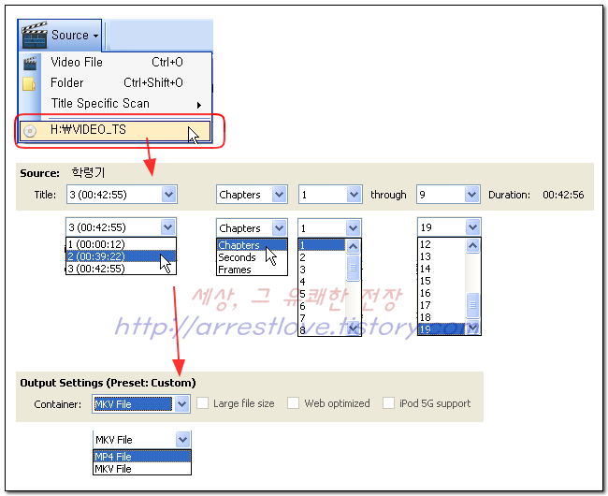Select end chapter 16 in list
The image size is (608, 496).
[442, 293]
